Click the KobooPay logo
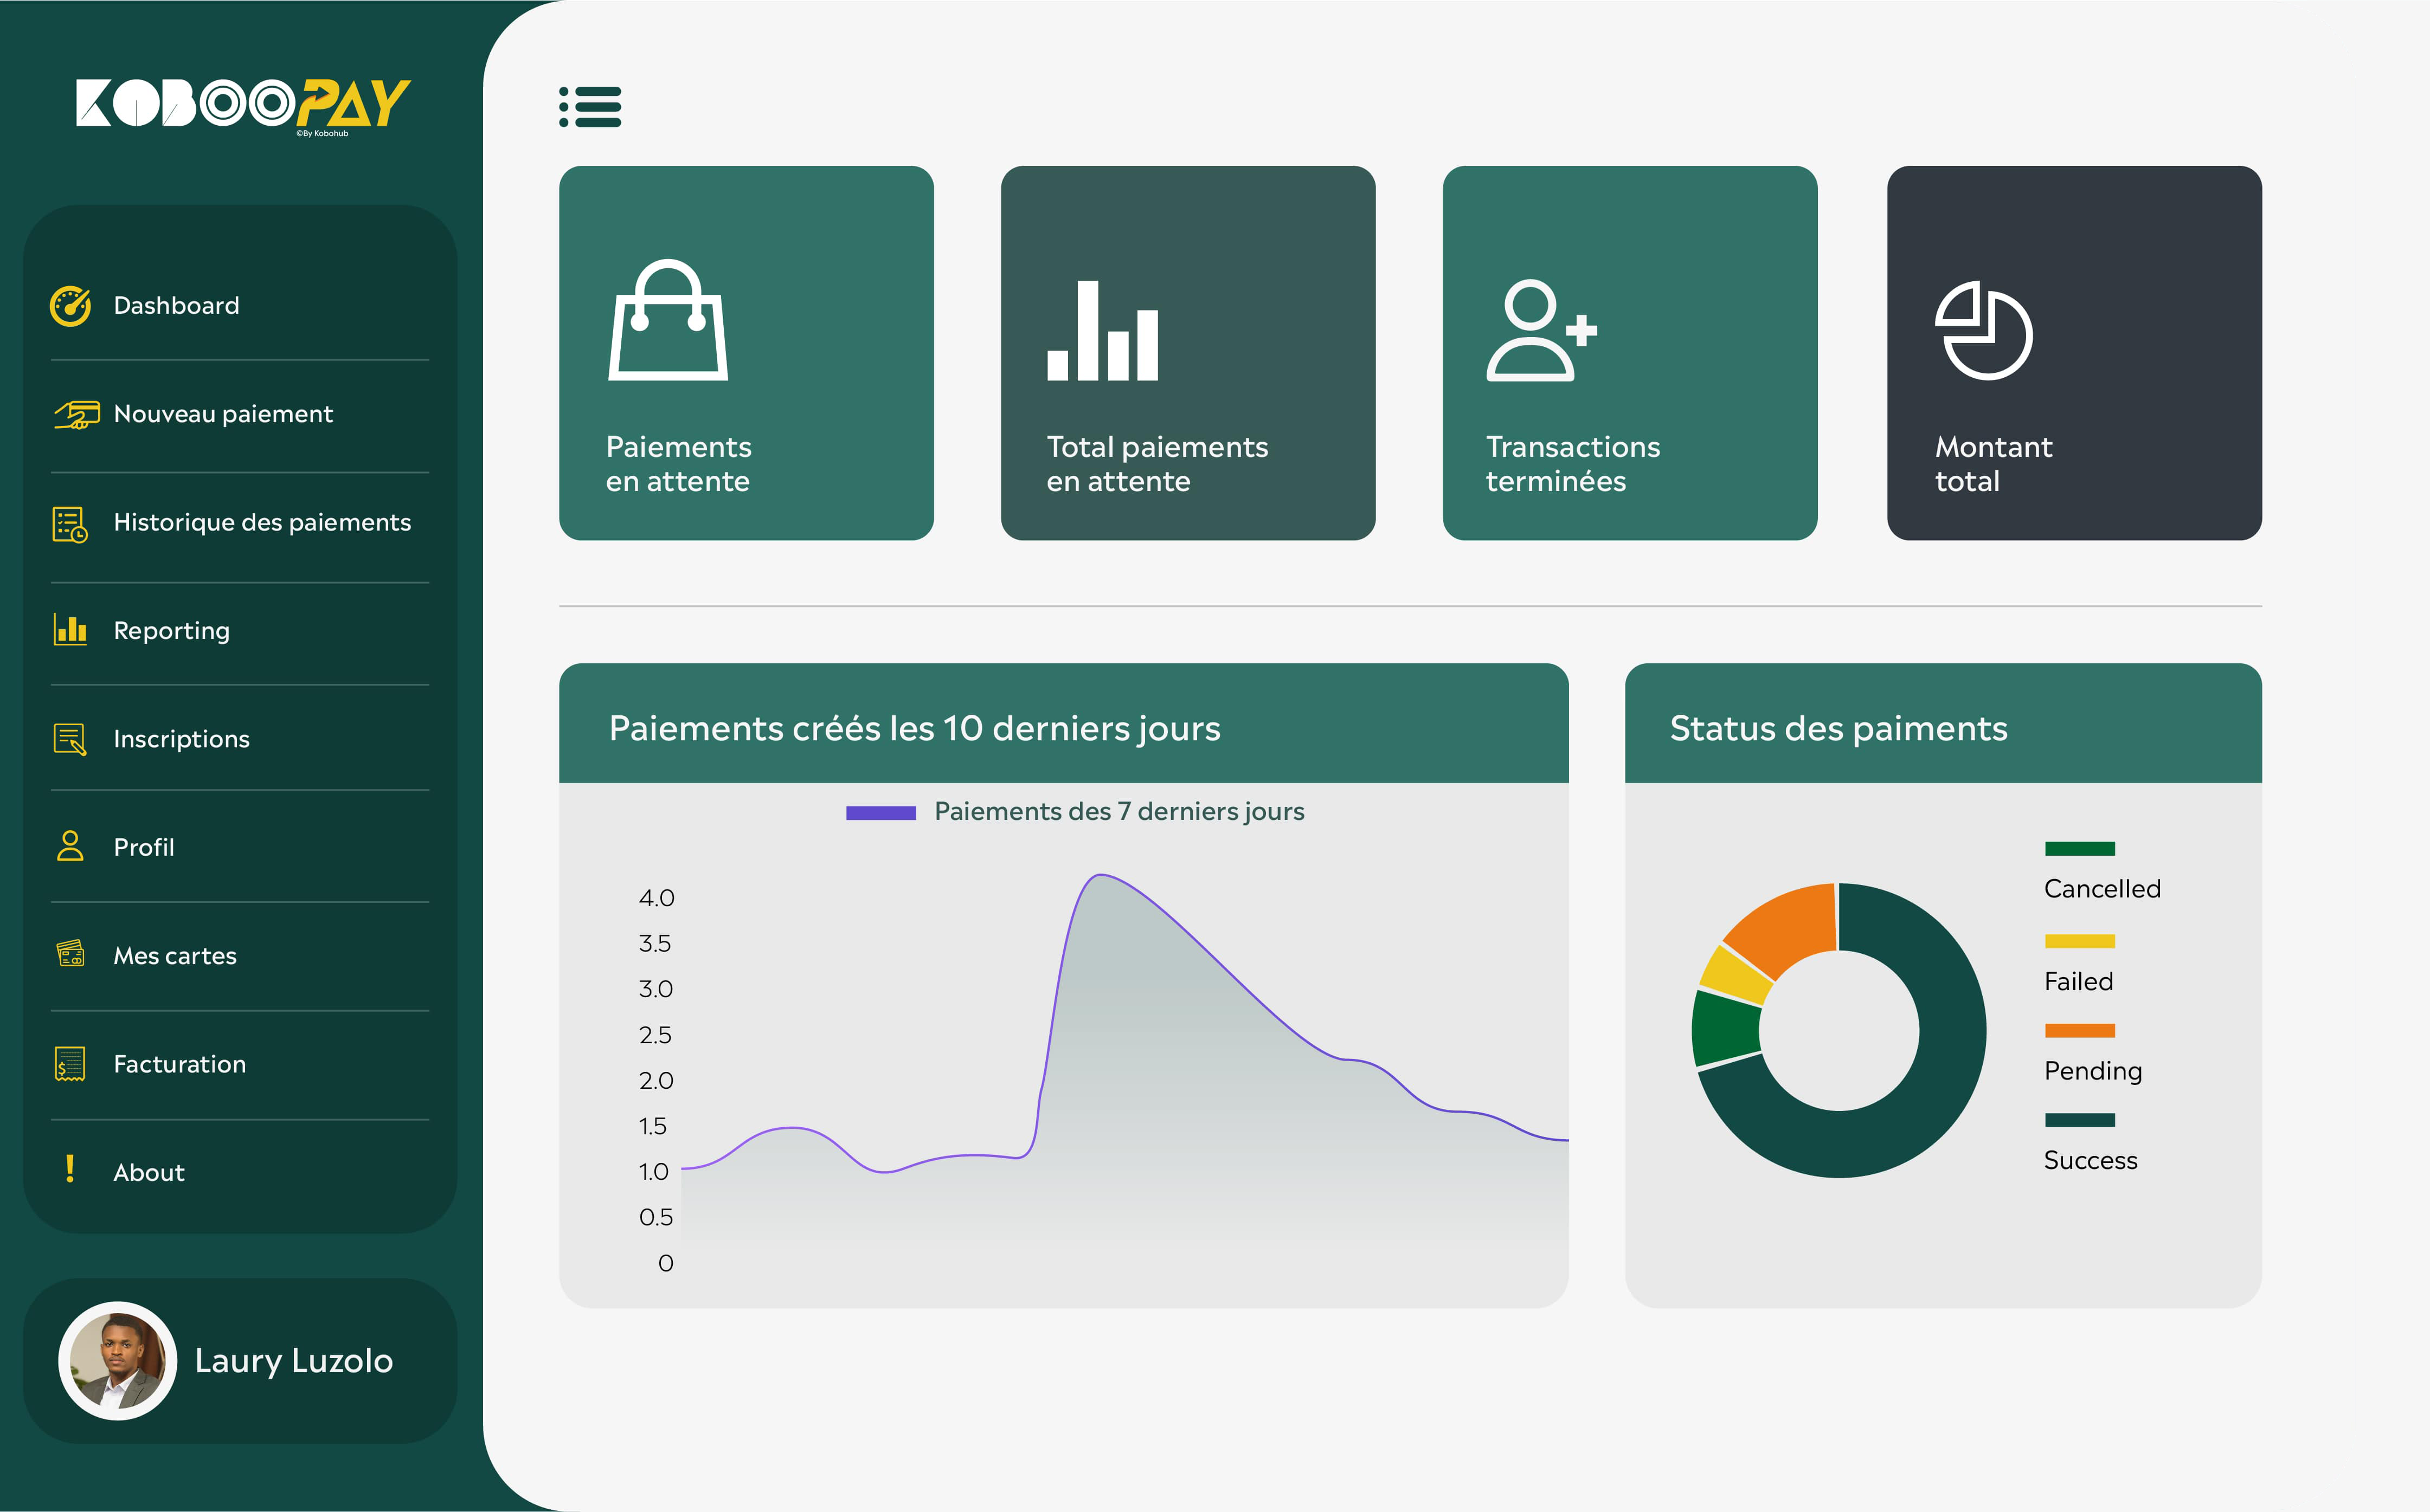This screenshot has width=2430, height=1512. point(243,104)
